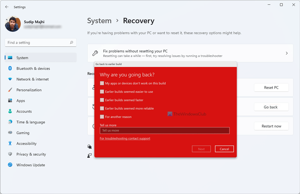Close the Settings window
This screenshot has height=194, width=300.
point(294,5)
